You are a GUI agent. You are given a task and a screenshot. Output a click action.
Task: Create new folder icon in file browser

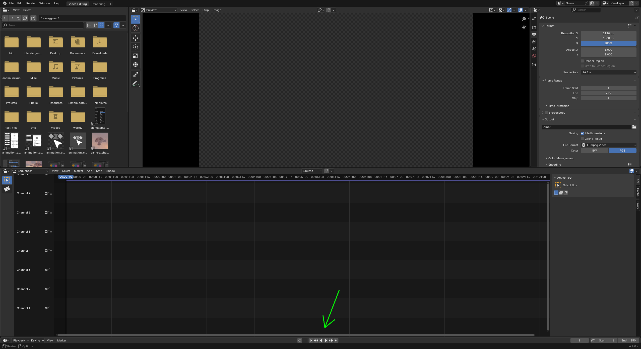point(33,18)
